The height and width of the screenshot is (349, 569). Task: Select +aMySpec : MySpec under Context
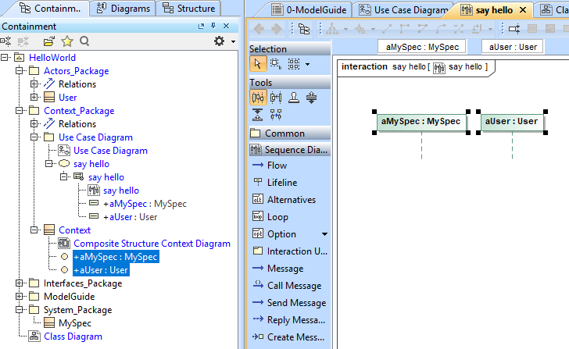(x=116, y=257)
